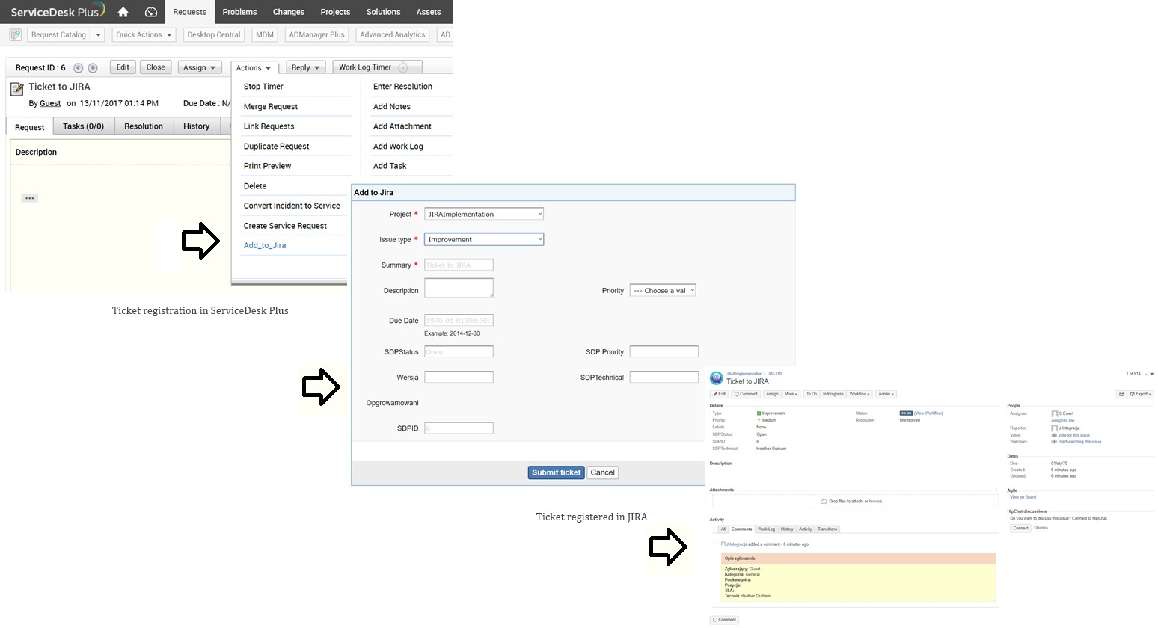Screen dimensions: 1158x628
Task: Open JIRA Export dropdown
Action: (1141, 394)
